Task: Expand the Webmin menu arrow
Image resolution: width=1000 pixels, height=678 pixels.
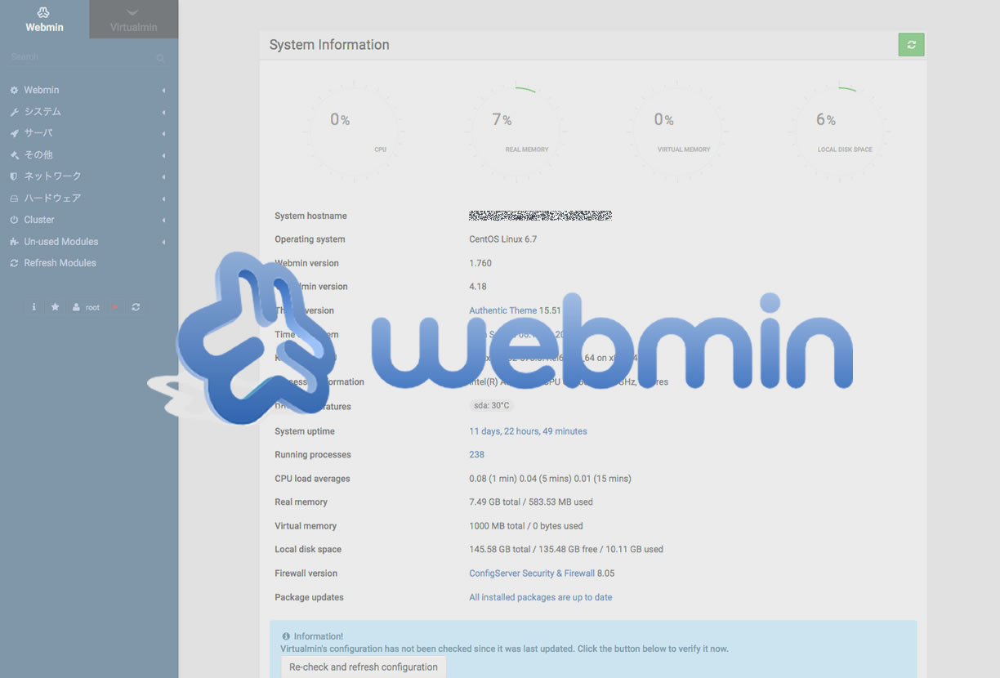Action: (x=163, y=90)
